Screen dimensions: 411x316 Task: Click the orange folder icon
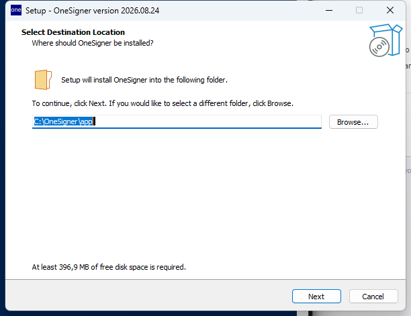tap(43, 80)
